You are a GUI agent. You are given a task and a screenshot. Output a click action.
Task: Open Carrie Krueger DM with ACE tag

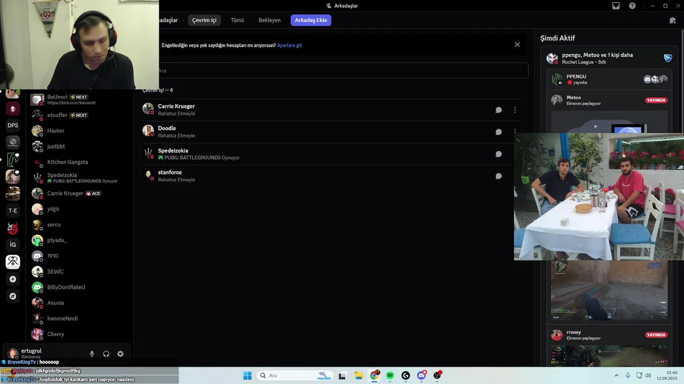[x=80, y=193]
